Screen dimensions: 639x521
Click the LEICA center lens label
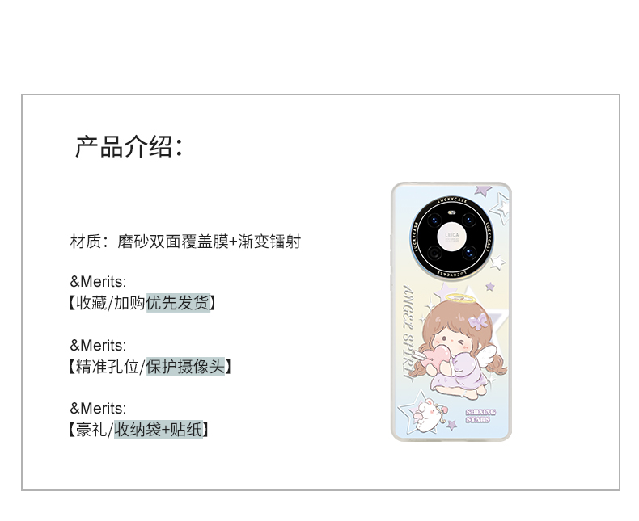point(451,236)
